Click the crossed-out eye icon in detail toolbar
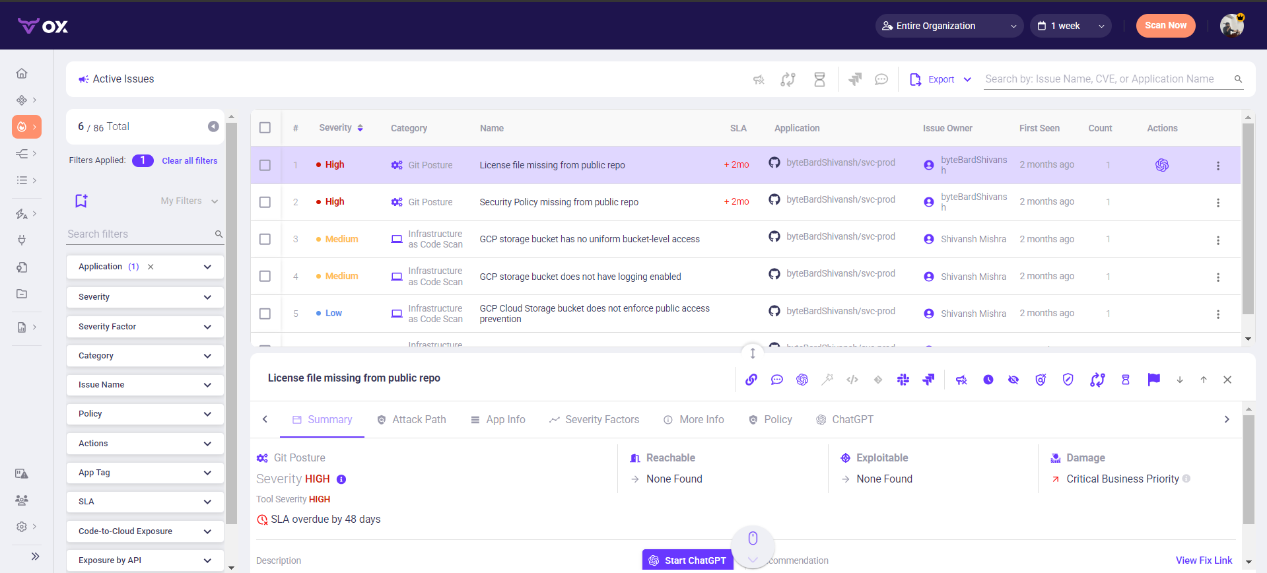This screenshot has width=1267, height=573. click(x=1013, y=380)
